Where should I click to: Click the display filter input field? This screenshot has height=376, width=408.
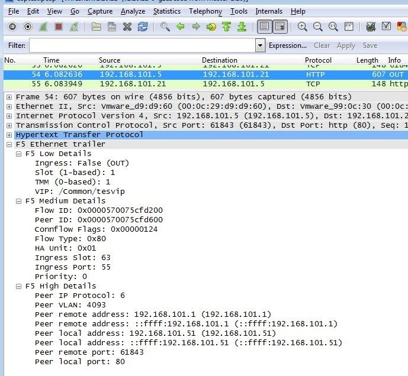(x=142, y=46)
